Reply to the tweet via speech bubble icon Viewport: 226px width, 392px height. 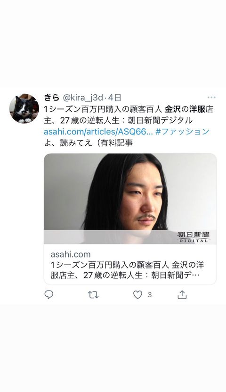pyautogui.click(x=48, y=295)
